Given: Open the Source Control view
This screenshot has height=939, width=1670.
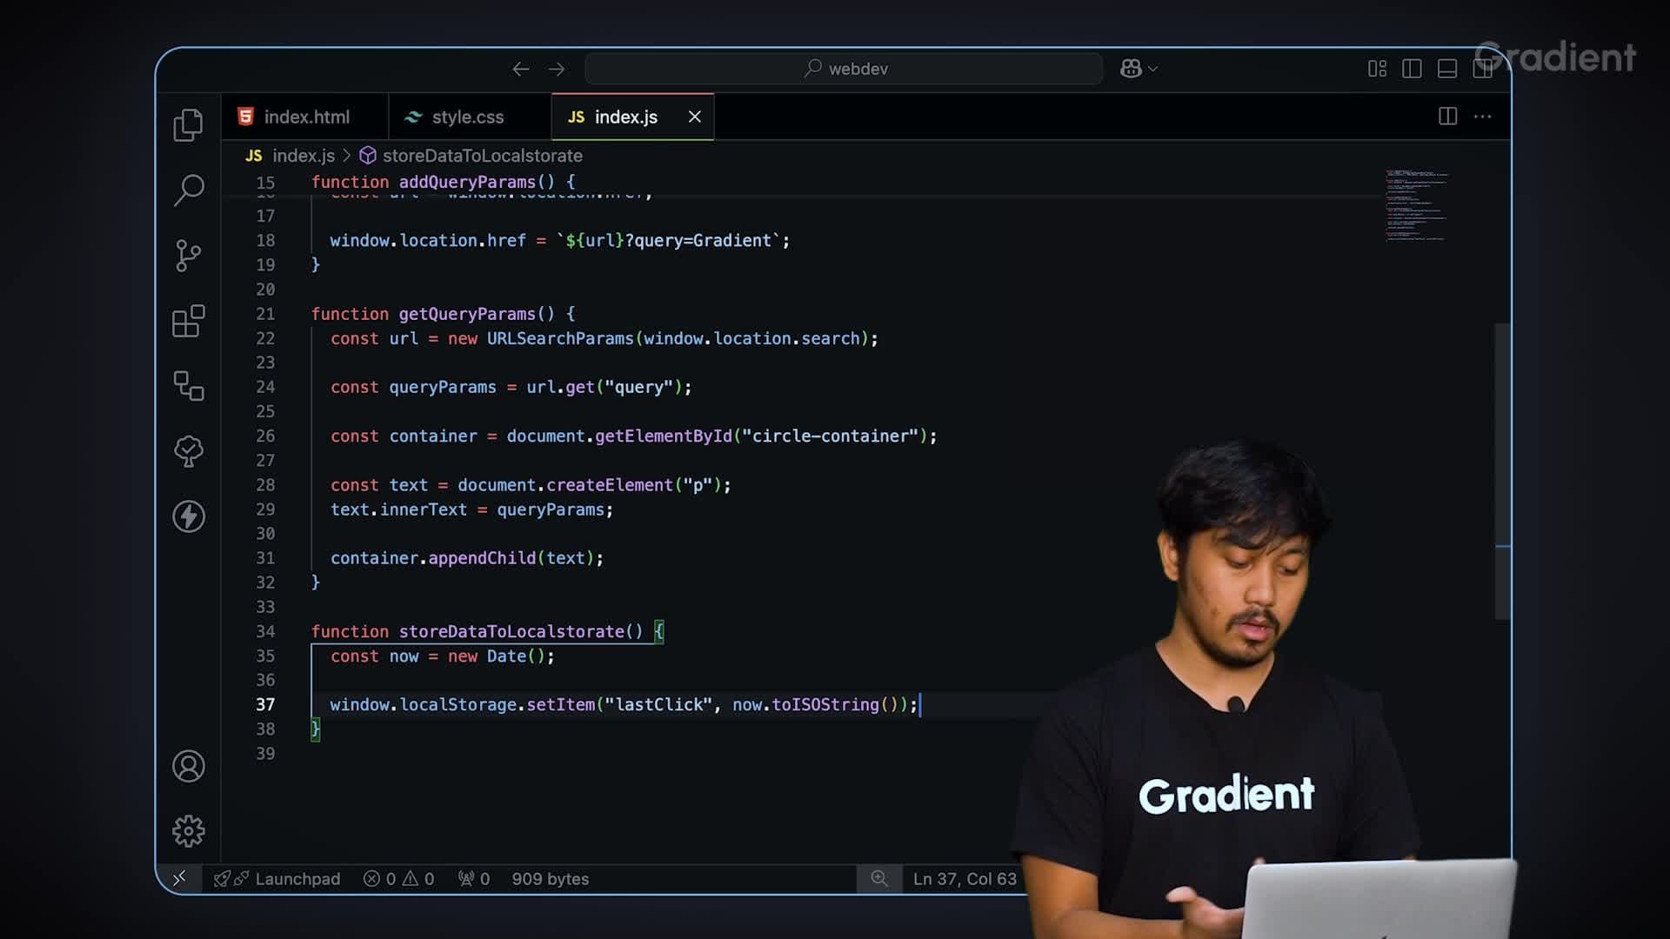Looking at the screenshot, I should [188, 256].
